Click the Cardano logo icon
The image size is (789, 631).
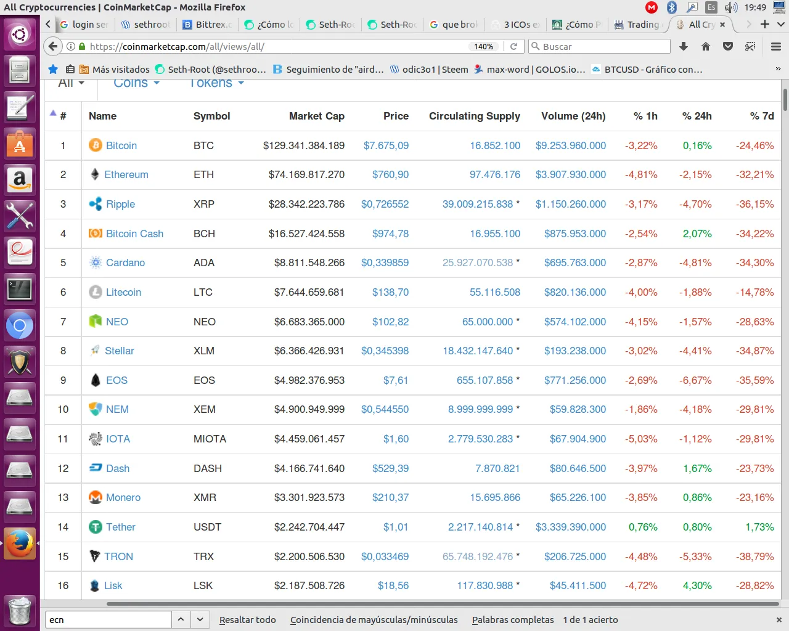(x=96, y=263)
